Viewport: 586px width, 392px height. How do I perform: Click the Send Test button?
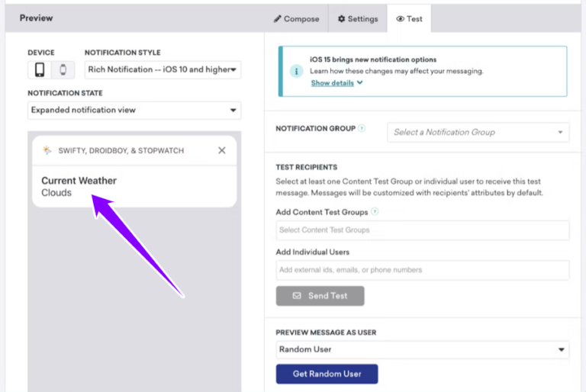point(320,296)
